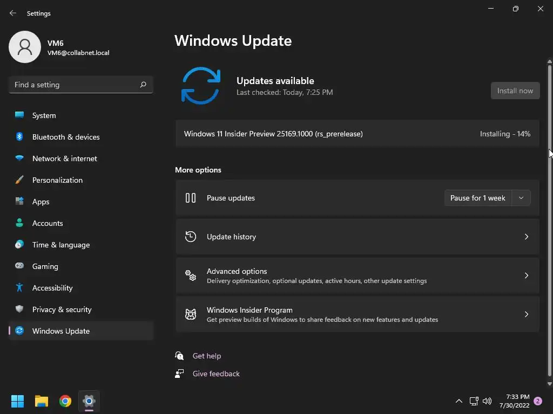Open the notification badge showing 2
The width and height of the screenshot is (553, 414).
pyautogui.click(x=538, y=401)
